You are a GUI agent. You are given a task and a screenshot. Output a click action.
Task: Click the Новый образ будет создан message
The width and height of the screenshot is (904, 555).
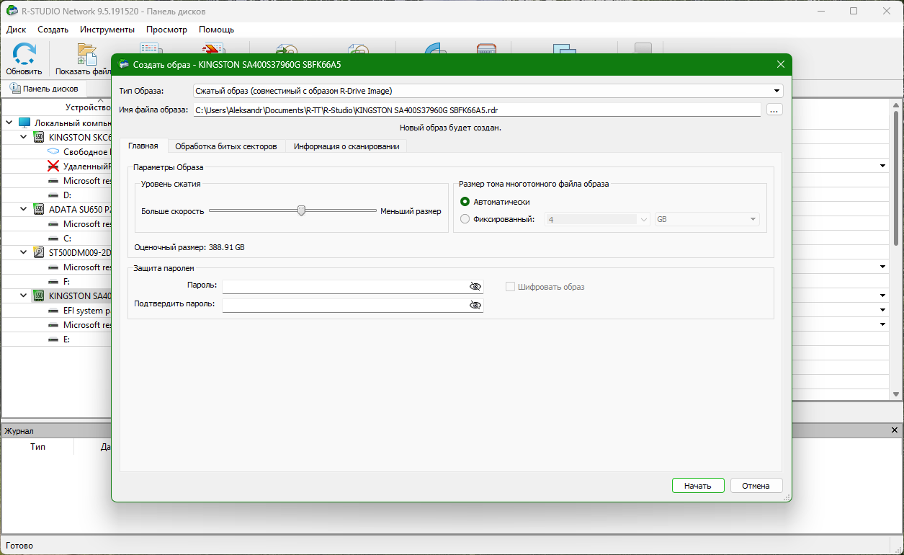(450, 128)
